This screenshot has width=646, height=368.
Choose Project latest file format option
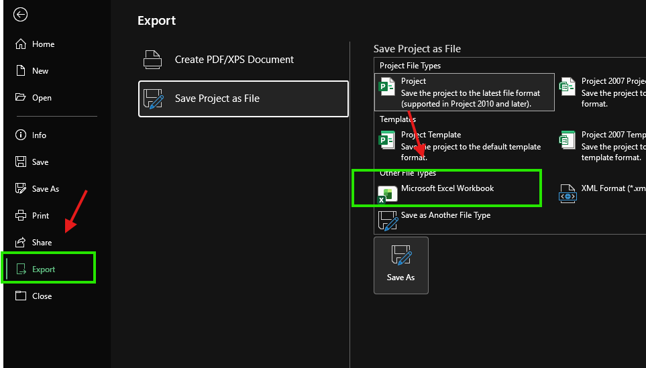tap(464, 93)
